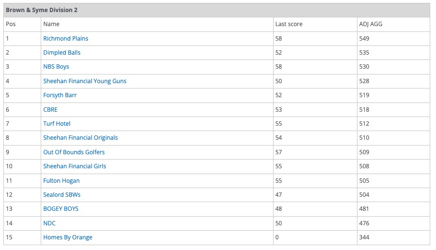Screen dimensions: 436x250
Task: Select the Turf Hotel team link
Action: (57, 124)
